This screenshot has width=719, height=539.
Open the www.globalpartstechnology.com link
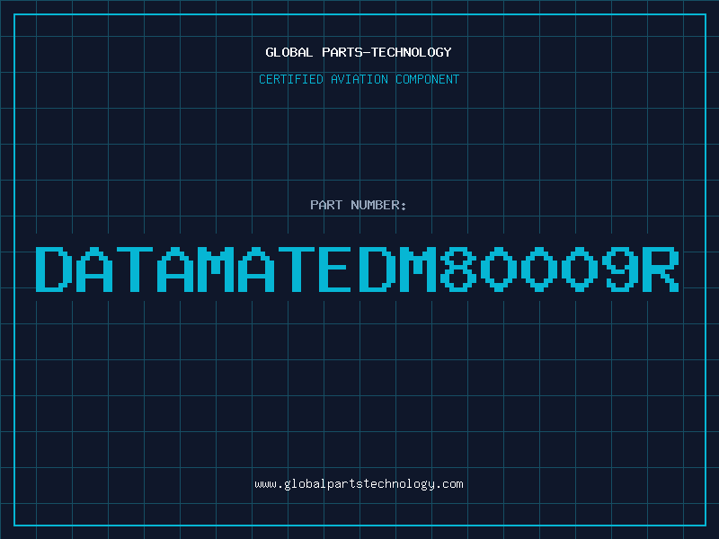tap(359, 484)
